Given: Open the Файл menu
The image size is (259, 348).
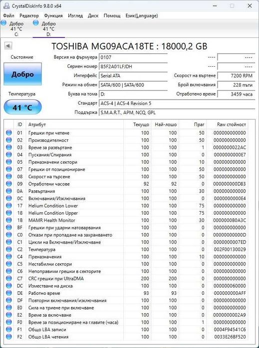Looking at the screenshot, I should pyautogui.click(x=9, y=16).
